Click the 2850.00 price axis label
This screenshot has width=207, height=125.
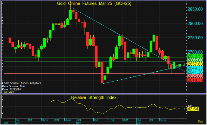(195, 9)
